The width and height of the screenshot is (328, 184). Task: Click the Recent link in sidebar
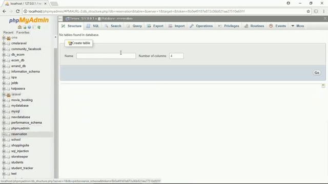click(8, 33)
